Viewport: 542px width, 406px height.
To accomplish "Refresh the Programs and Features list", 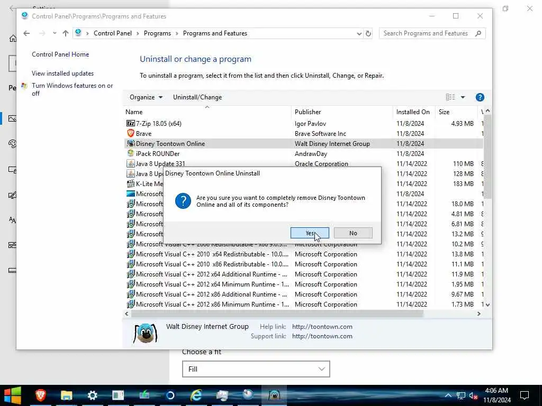I will click(x=368, y=33).
